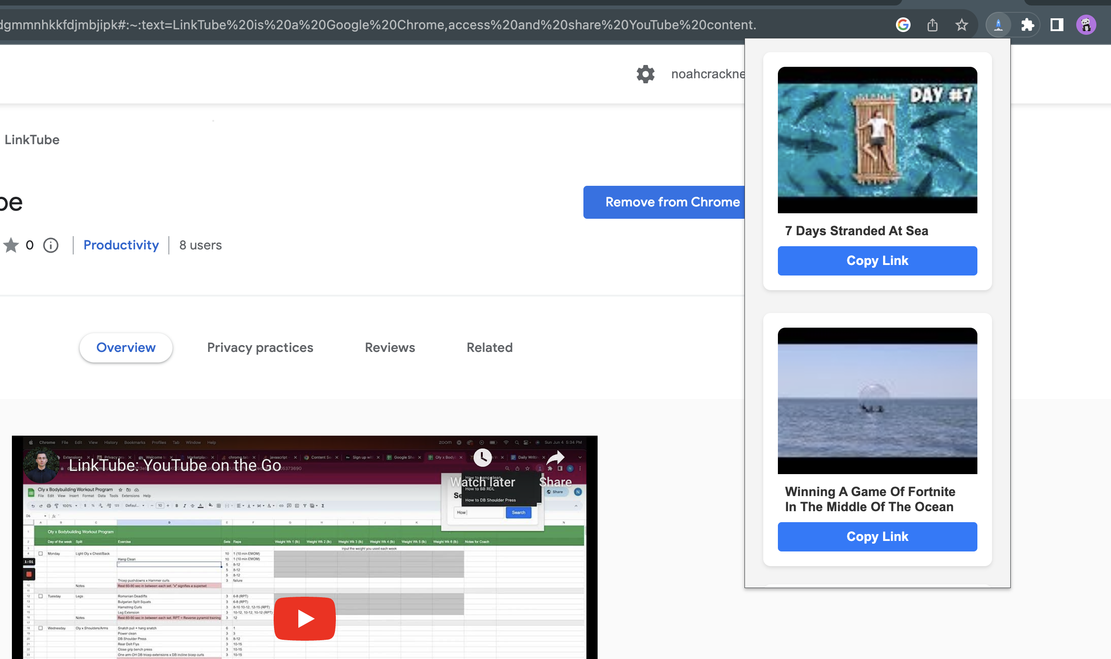Select the Overview tab

point(126,348)
